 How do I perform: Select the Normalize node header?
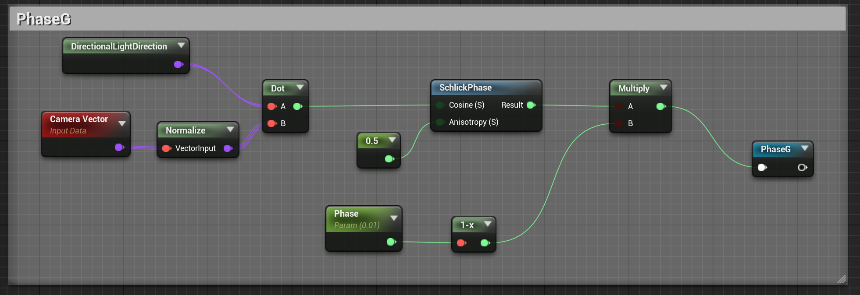(186, 130)
